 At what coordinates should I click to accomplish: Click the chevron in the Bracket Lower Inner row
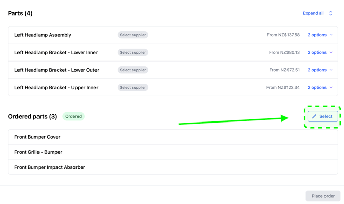331,52
